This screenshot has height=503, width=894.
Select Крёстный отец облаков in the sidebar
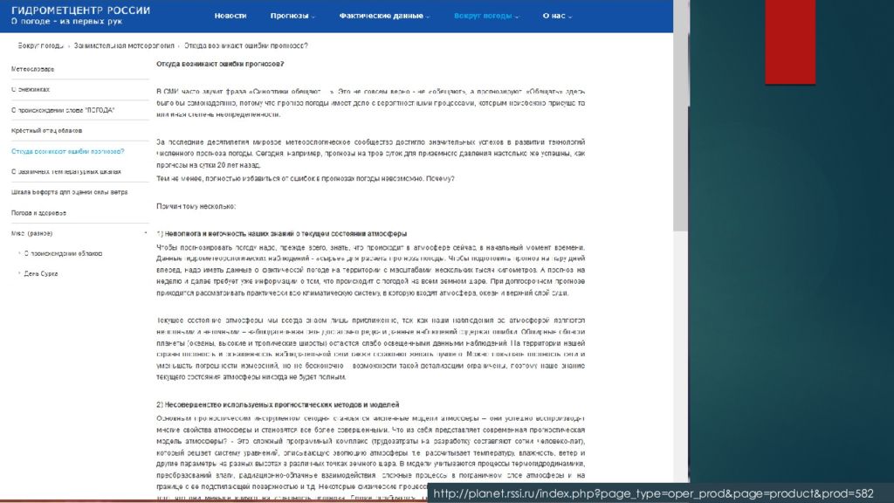tap(47, 131)
